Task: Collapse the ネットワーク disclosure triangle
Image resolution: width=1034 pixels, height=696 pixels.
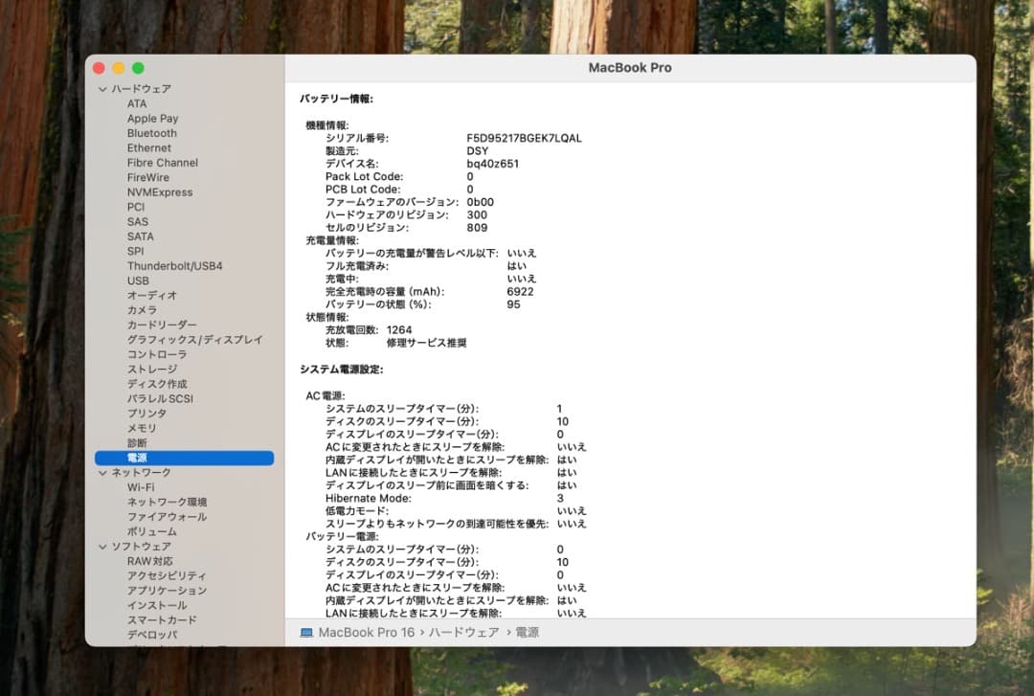Action: click(x=102, y=472)
